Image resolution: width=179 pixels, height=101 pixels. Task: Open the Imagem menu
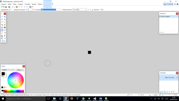20,4
